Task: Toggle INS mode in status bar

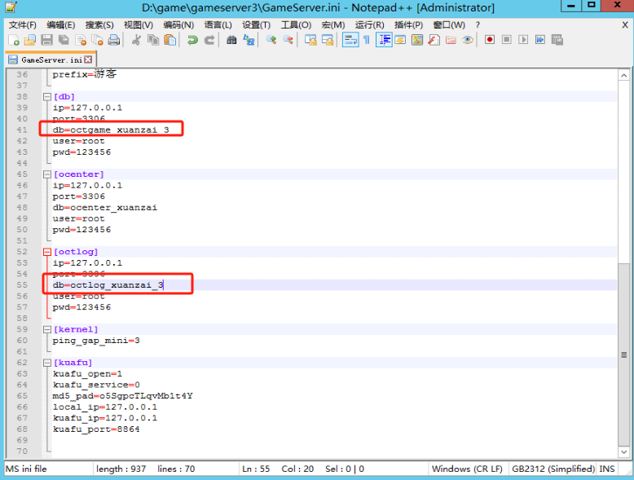Action: 606,469
